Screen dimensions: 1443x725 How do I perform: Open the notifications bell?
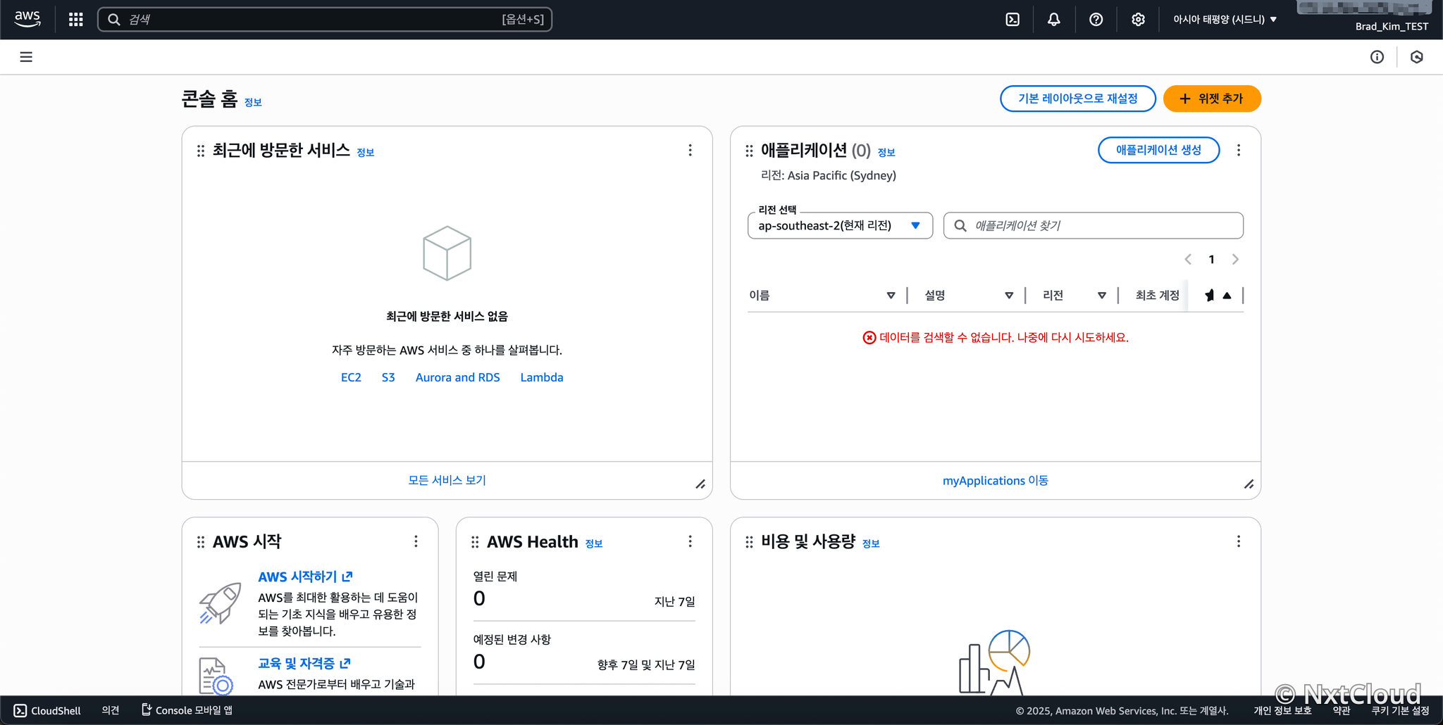1054,20
